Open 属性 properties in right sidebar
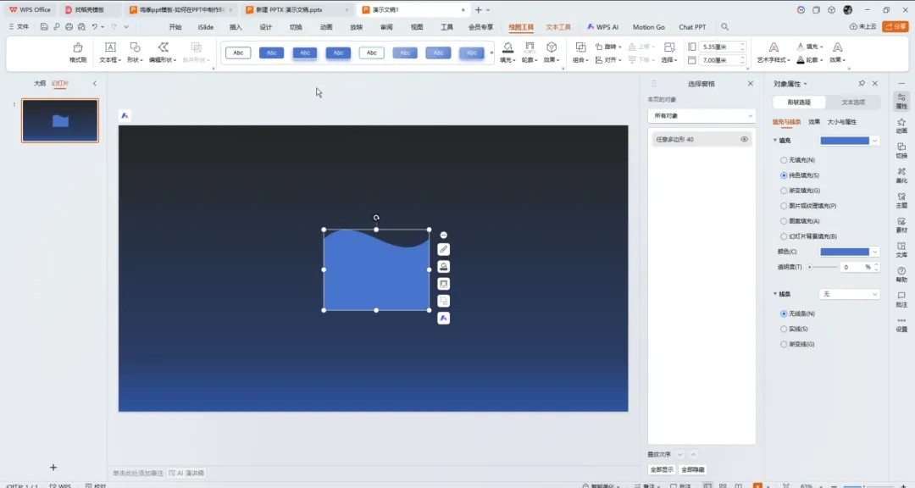Viewport: 915px width, 488px height. click(901, 101)
